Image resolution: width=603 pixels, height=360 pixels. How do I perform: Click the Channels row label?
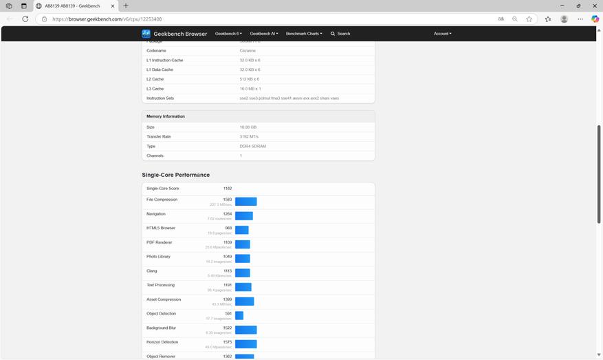pos(155,156)
